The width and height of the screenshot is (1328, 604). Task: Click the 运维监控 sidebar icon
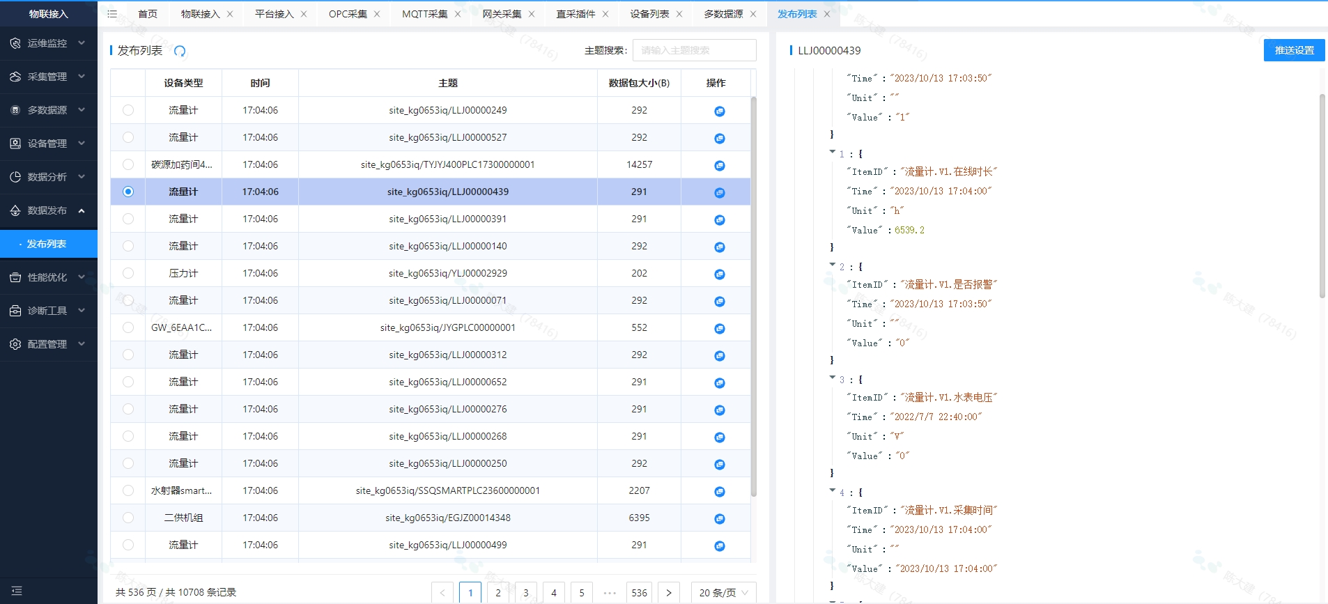[x=15, y=43]
